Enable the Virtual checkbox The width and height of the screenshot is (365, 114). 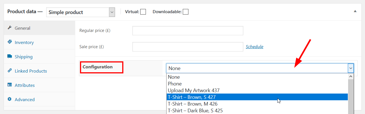[x=143, y=12]
